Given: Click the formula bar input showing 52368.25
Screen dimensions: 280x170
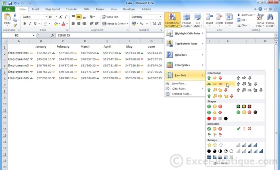Looking at the screenshot, I should (165, 35).
